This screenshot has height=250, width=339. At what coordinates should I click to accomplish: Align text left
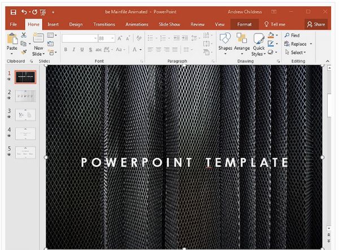[x=150, y=50]
